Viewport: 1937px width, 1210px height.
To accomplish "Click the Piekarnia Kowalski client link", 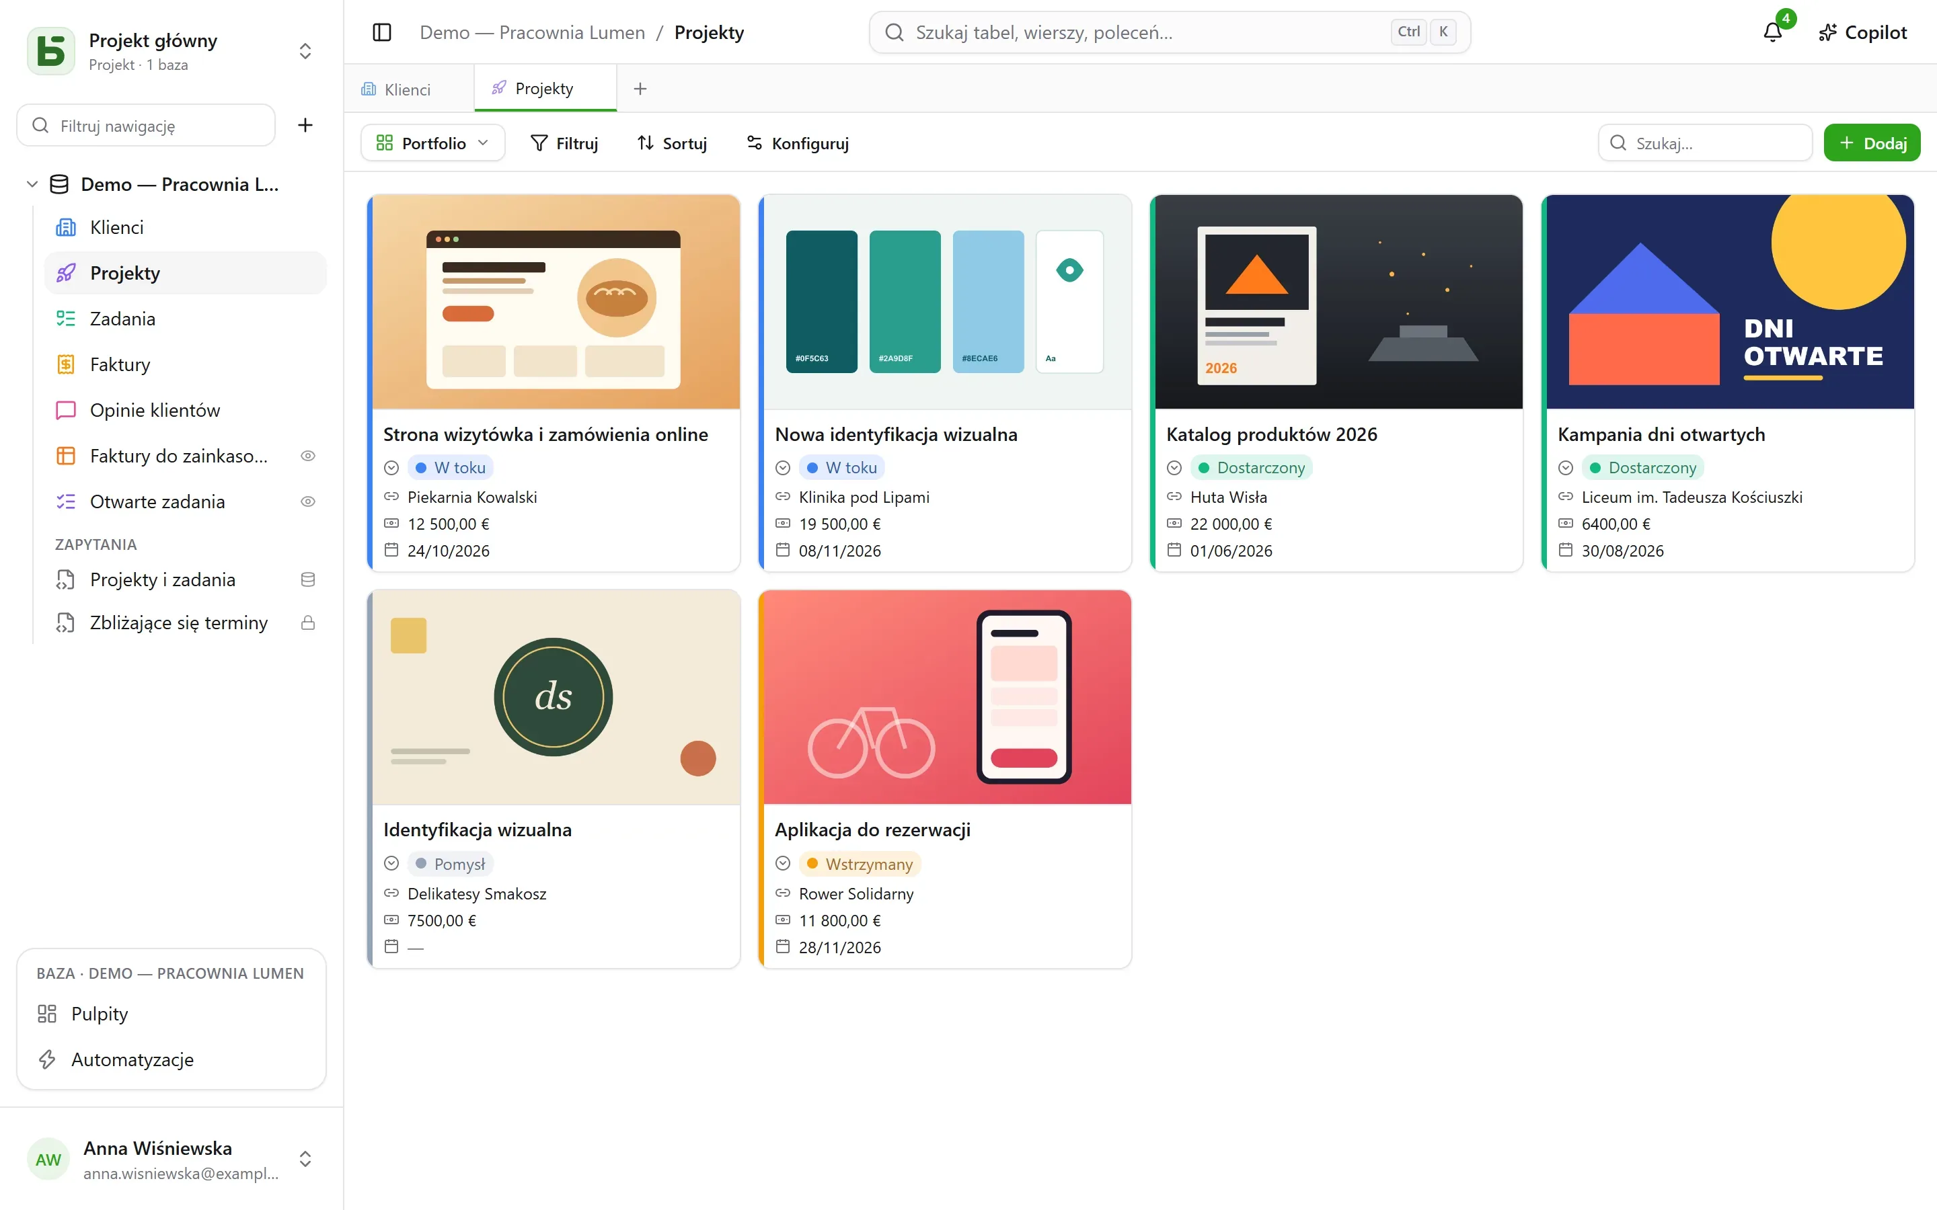I will 472,497.
